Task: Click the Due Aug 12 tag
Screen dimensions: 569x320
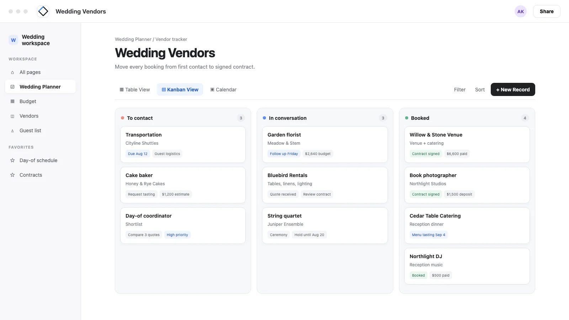Action: [138, 154]
